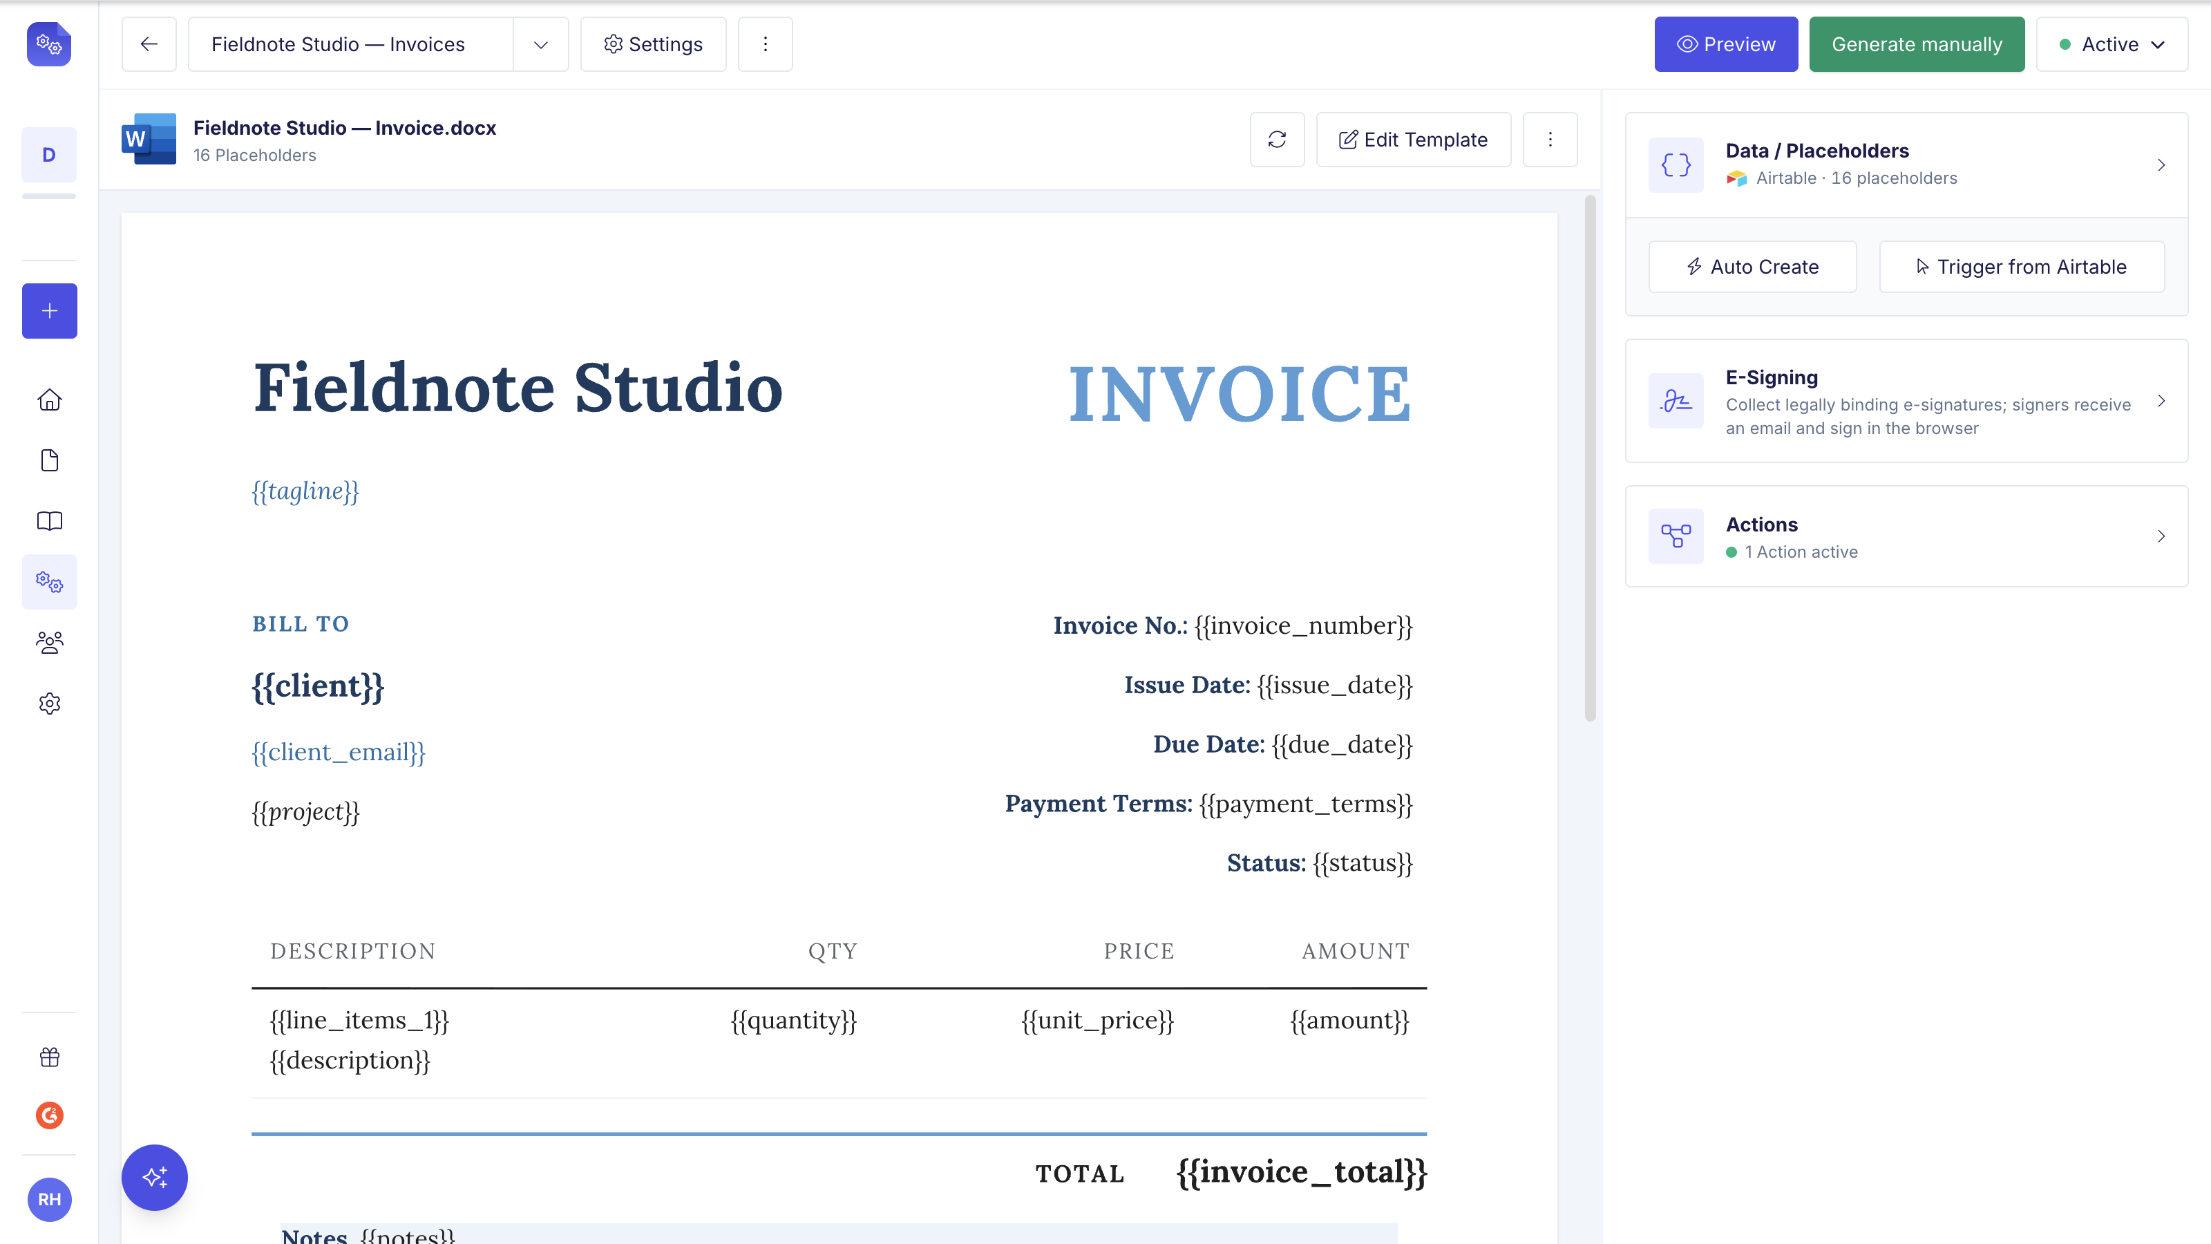
Task: Click the document preview vertical scrollbar
Action: tap(1590, 458)
